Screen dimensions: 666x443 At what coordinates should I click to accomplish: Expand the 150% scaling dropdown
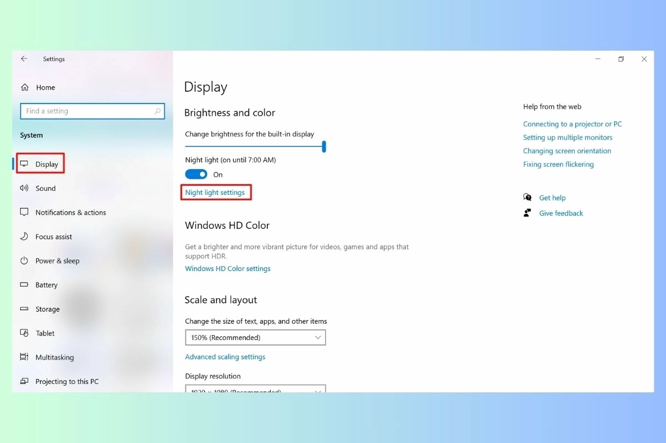tap(255, 337)
